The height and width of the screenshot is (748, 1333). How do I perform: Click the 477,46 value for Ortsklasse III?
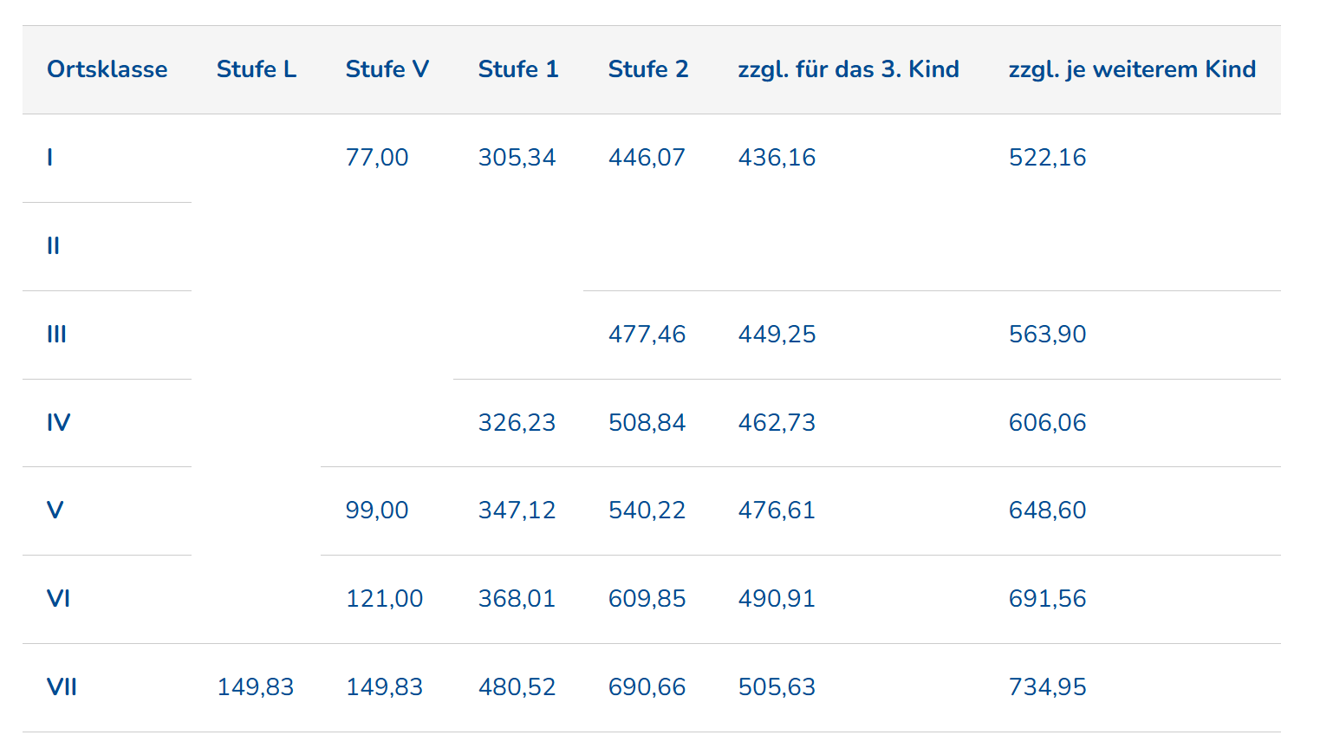click(647, 335)
